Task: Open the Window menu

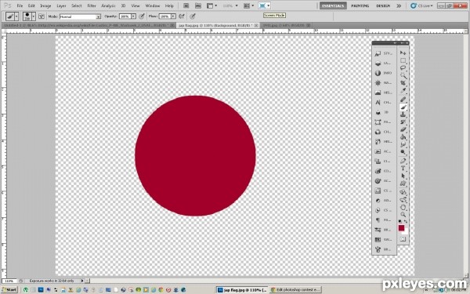Action: 153,5
